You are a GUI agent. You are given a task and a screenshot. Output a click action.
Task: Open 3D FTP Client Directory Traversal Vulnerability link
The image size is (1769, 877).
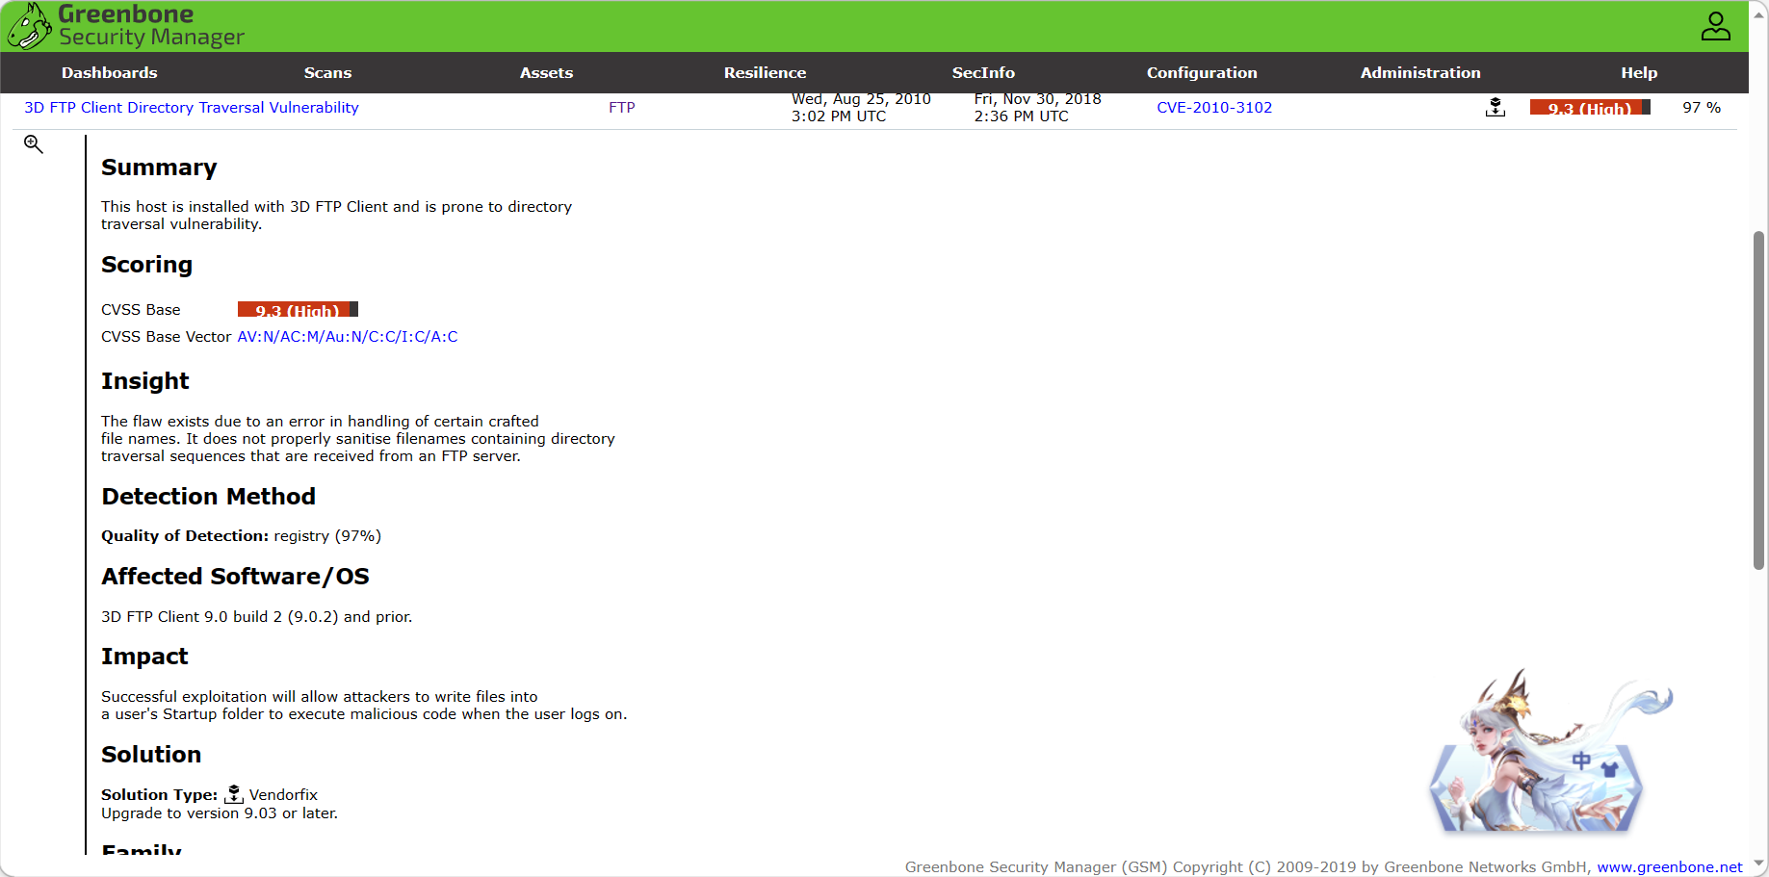pos(192,108)
